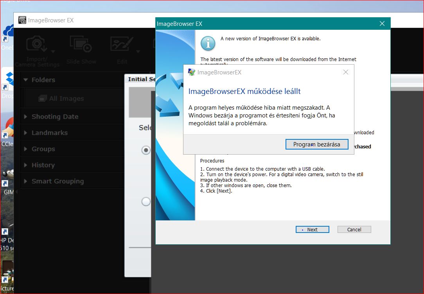Click the collapse arrow on the side panel edge
Screen dimensions: 424x294
(16, 192)
